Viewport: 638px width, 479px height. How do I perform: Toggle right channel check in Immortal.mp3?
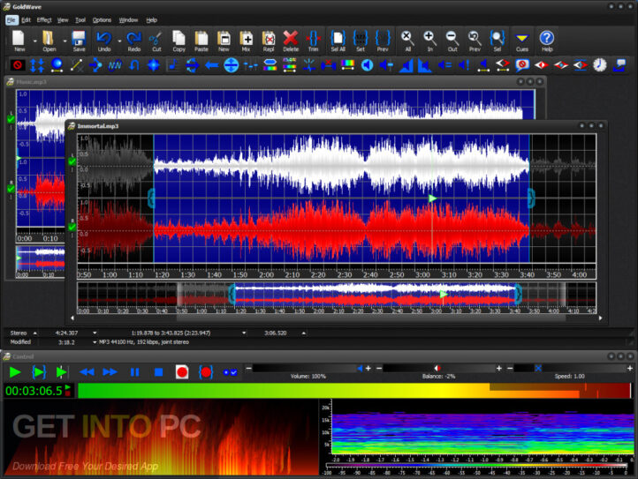[x=72, y=228]
